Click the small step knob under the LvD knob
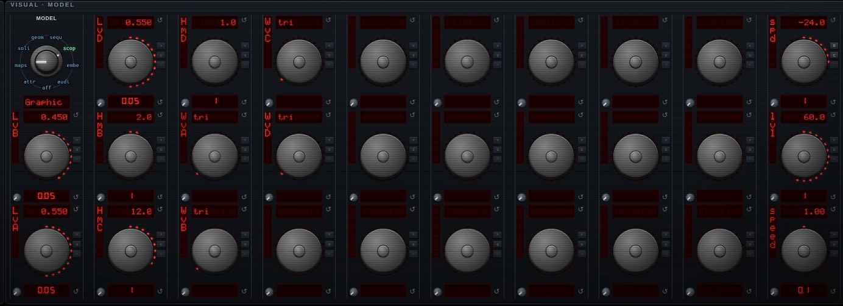The image size is (843, 306). [x=101, y=103]
